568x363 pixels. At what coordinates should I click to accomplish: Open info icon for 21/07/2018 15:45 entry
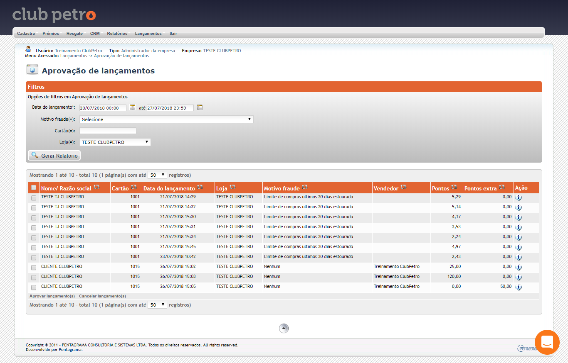point(519,247)
